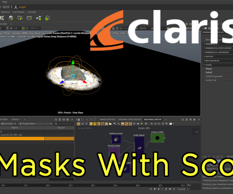Click the 1.0 value field in viewport toolbar
Screen dimensions: 233x194
pos(17,28)
